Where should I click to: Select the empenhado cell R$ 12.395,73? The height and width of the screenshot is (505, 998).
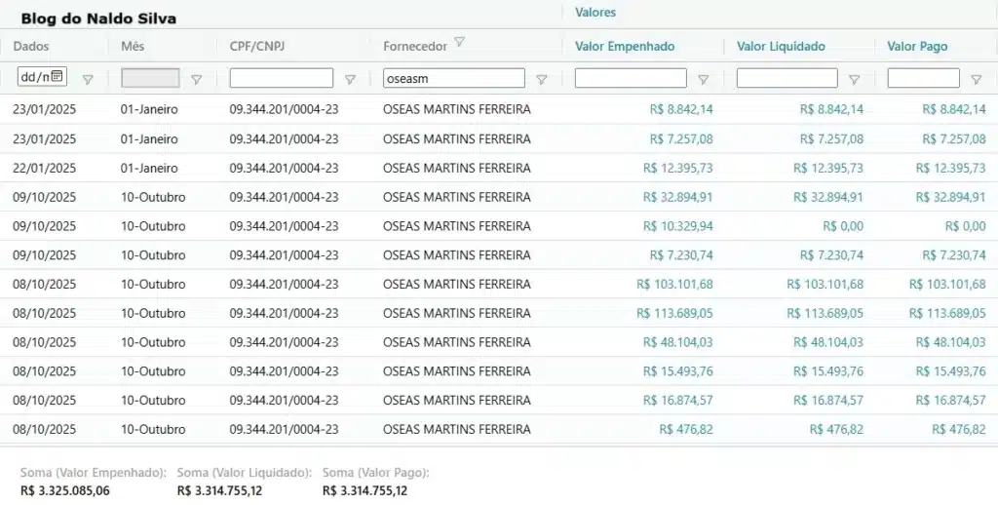point(678,168)
